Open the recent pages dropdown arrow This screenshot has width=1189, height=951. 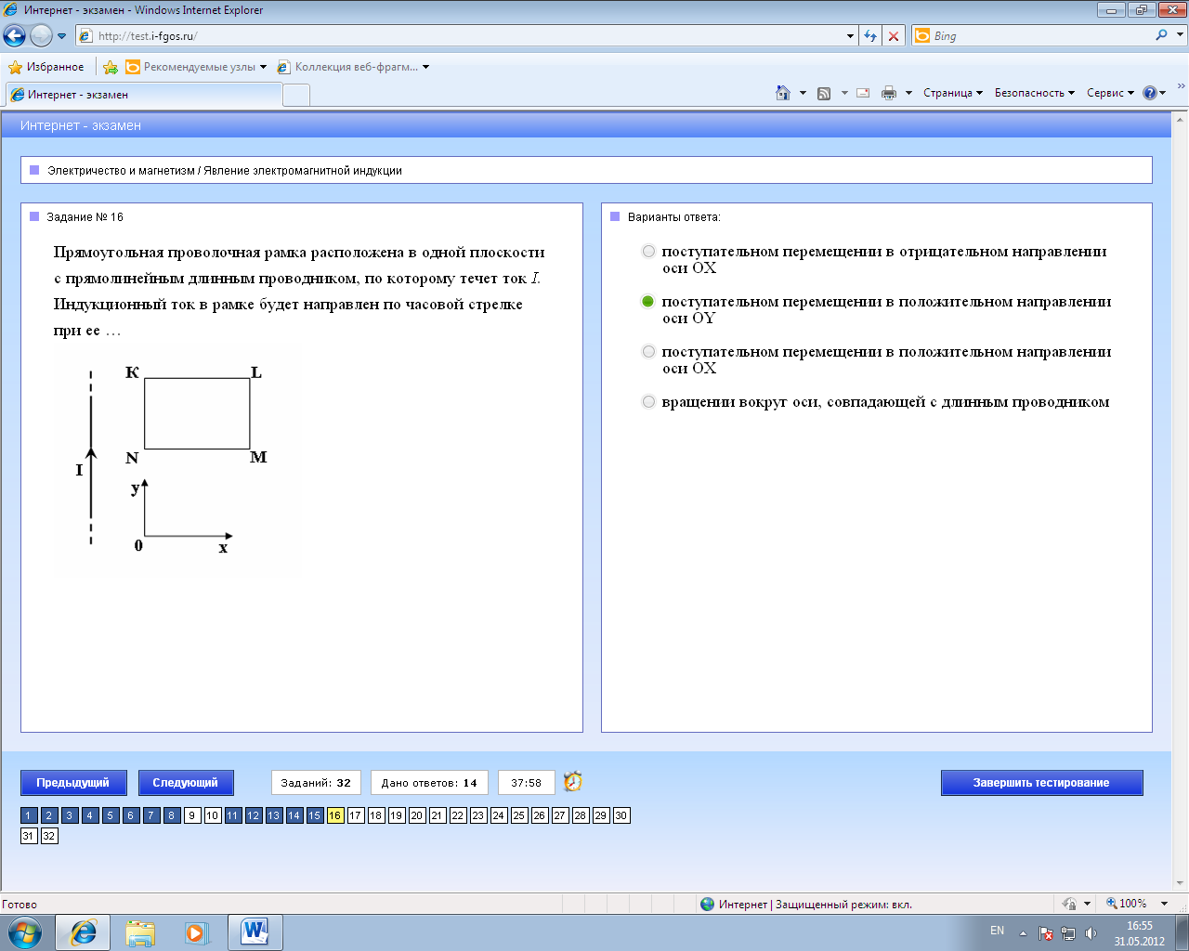click(61, 36)
